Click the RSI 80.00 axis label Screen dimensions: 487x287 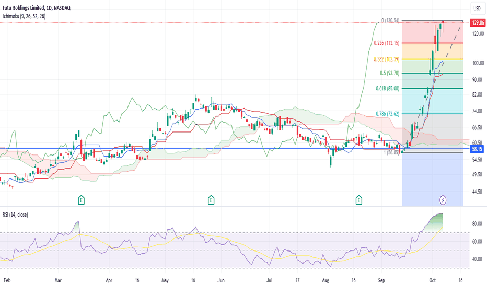(x=477, y=224)
